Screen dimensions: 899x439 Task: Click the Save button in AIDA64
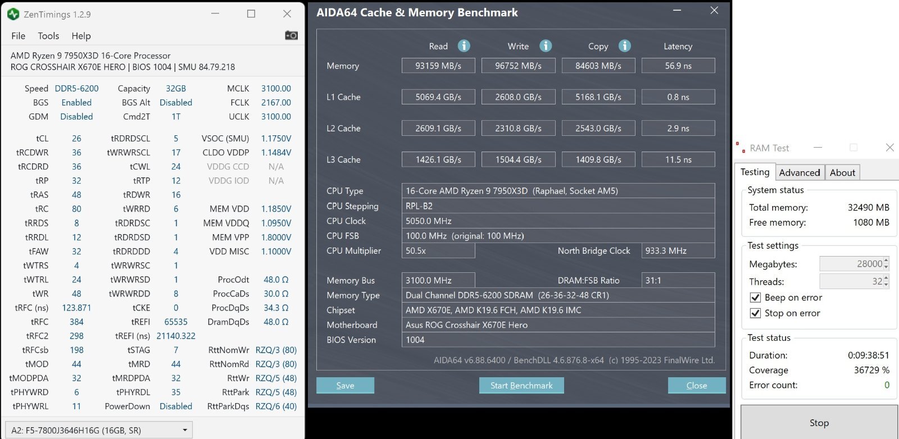point(345,385)
